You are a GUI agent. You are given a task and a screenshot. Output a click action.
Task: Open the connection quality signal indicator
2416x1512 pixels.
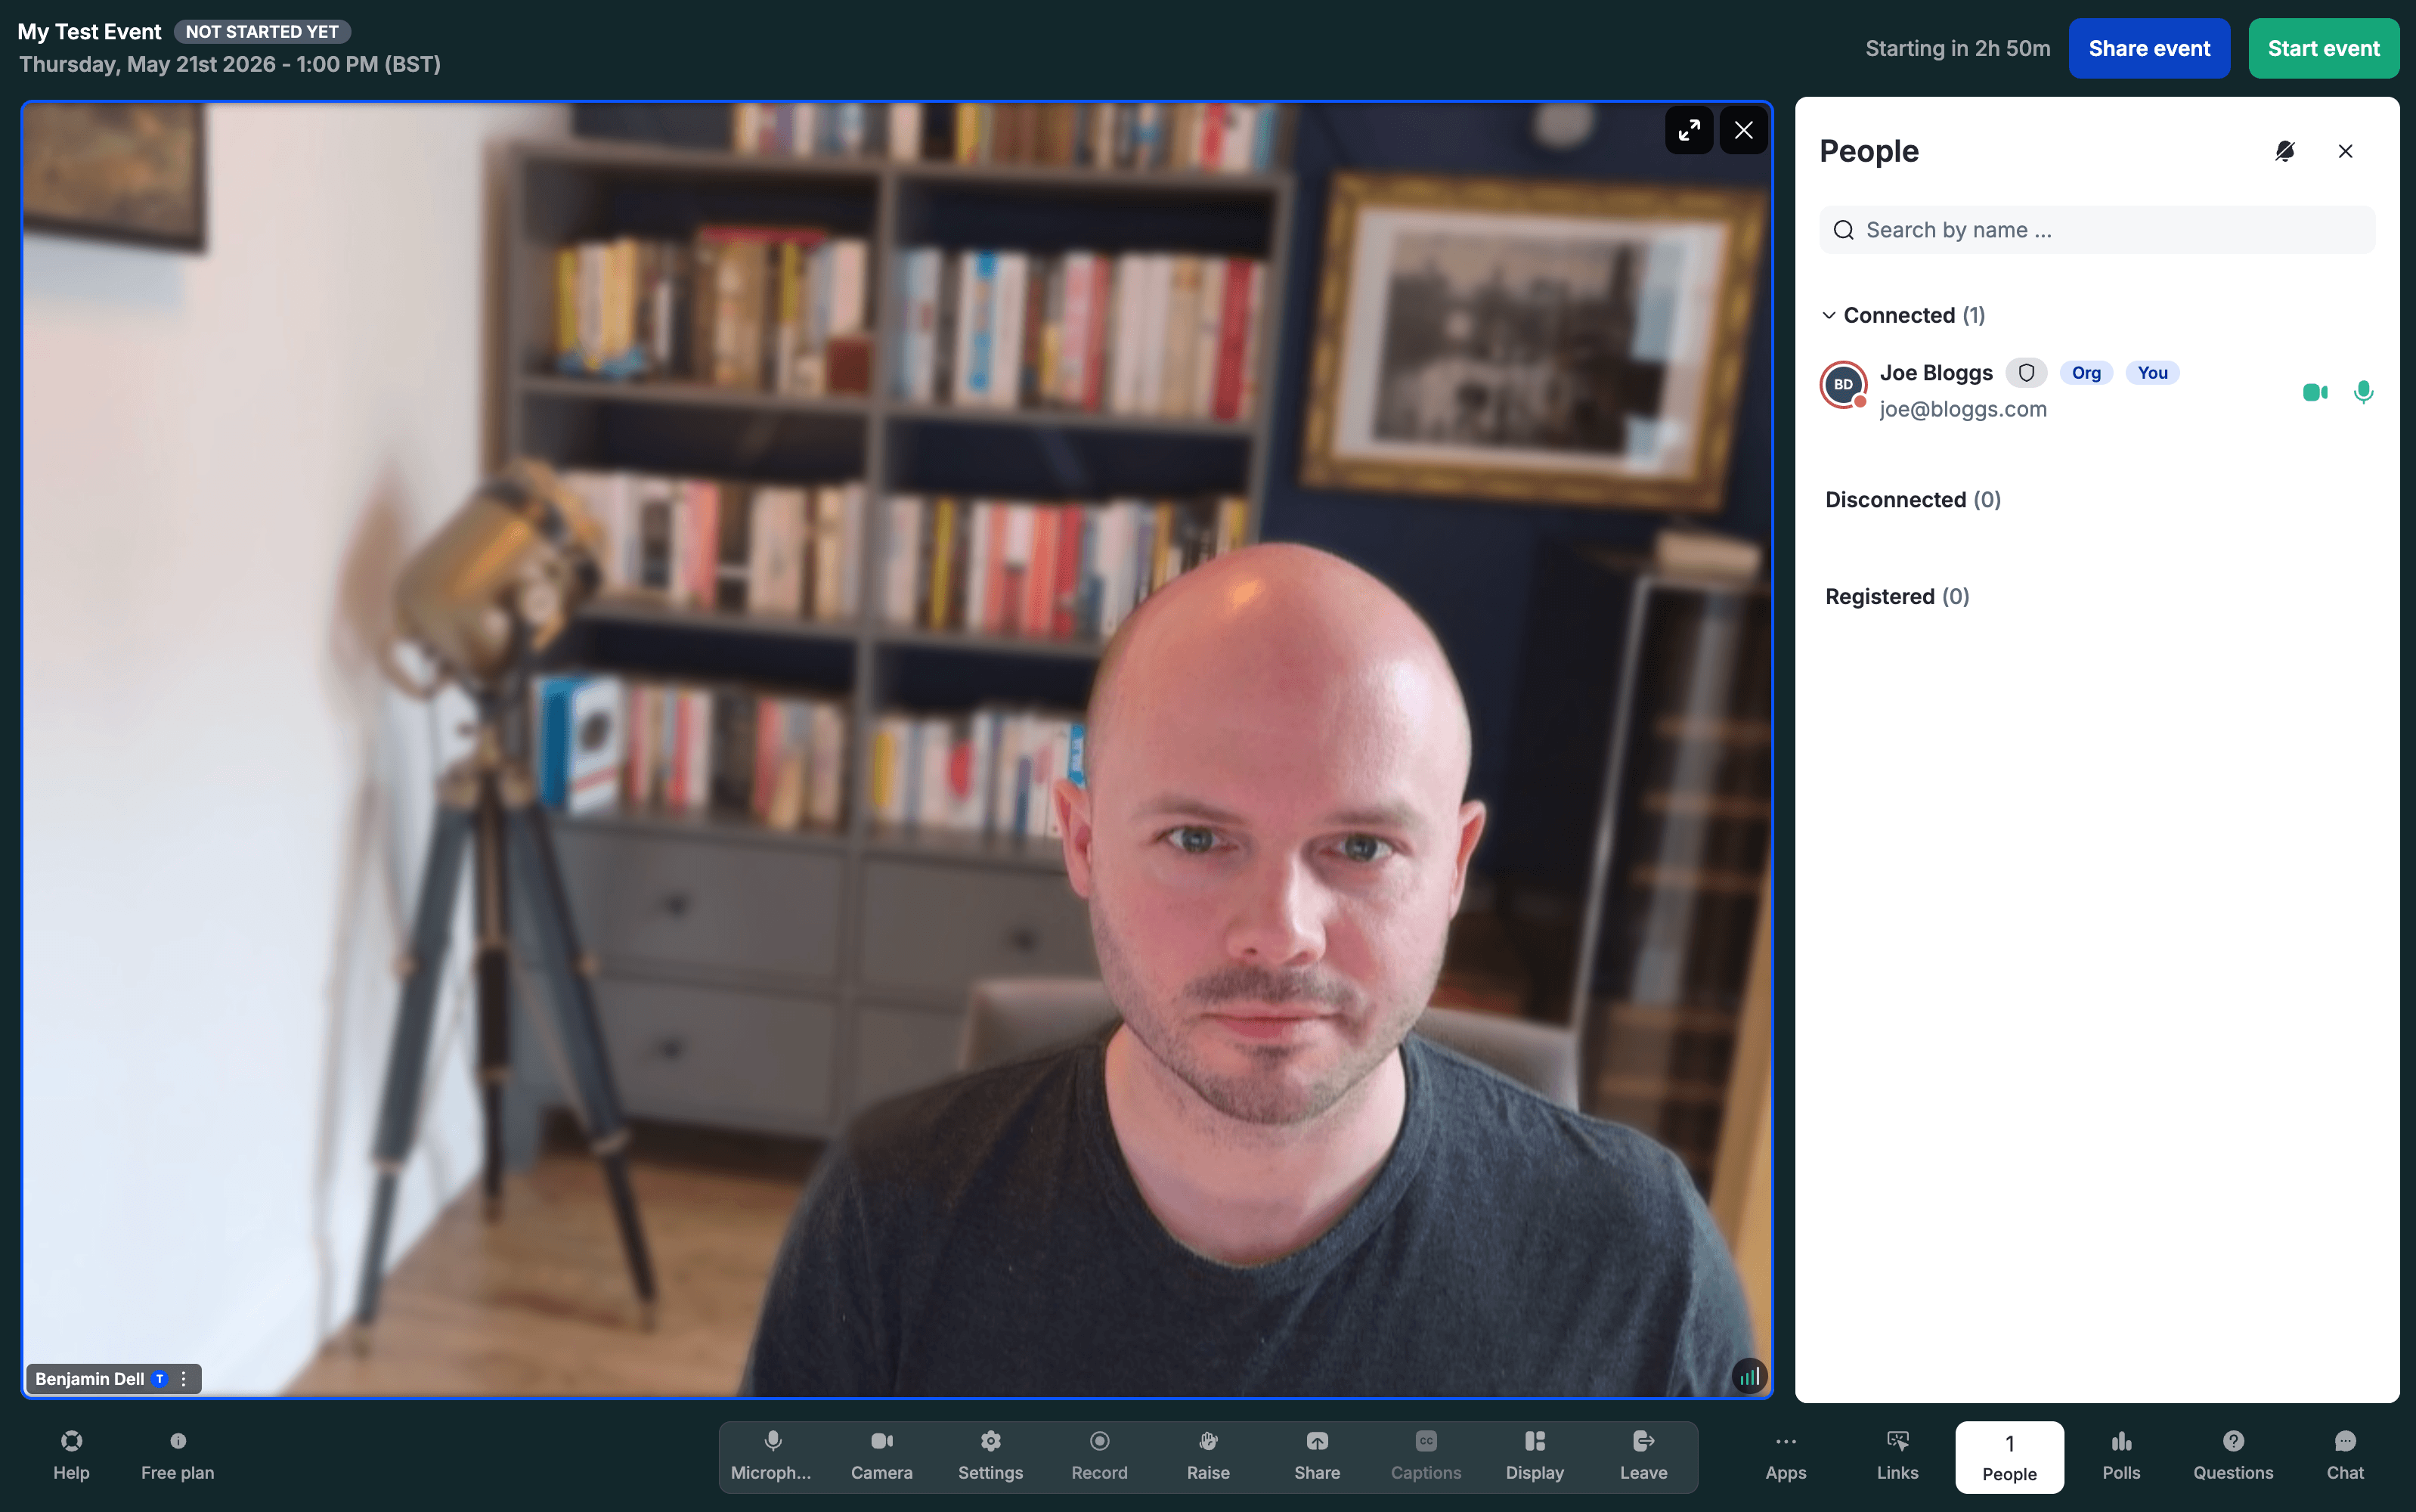(x=1749, y=1377)
